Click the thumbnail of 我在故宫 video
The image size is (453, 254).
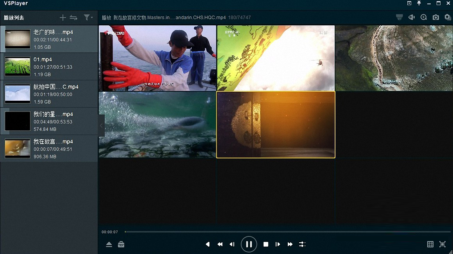pos(18,149)
